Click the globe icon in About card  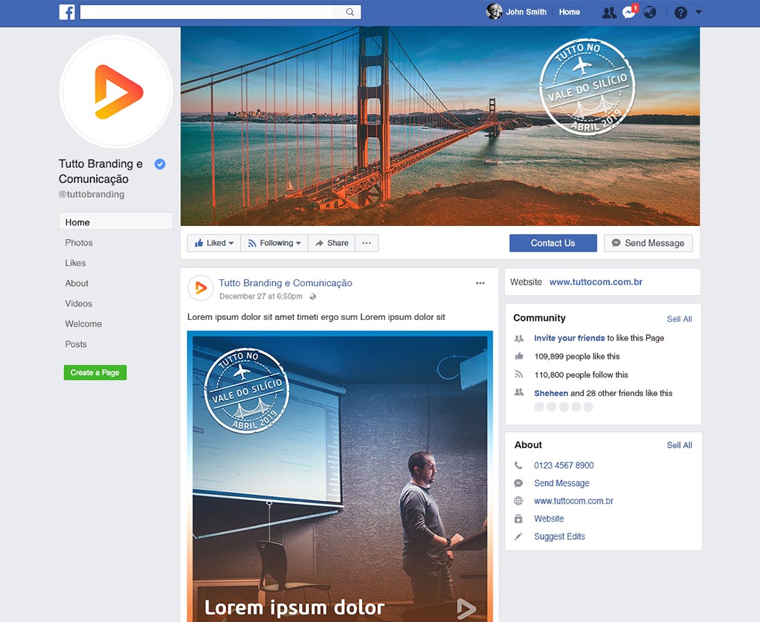[518, 501]
